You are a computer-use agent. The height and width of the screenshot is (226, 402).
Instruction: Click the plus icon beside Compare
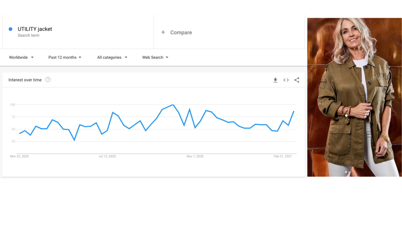click(x=163, y=32)
